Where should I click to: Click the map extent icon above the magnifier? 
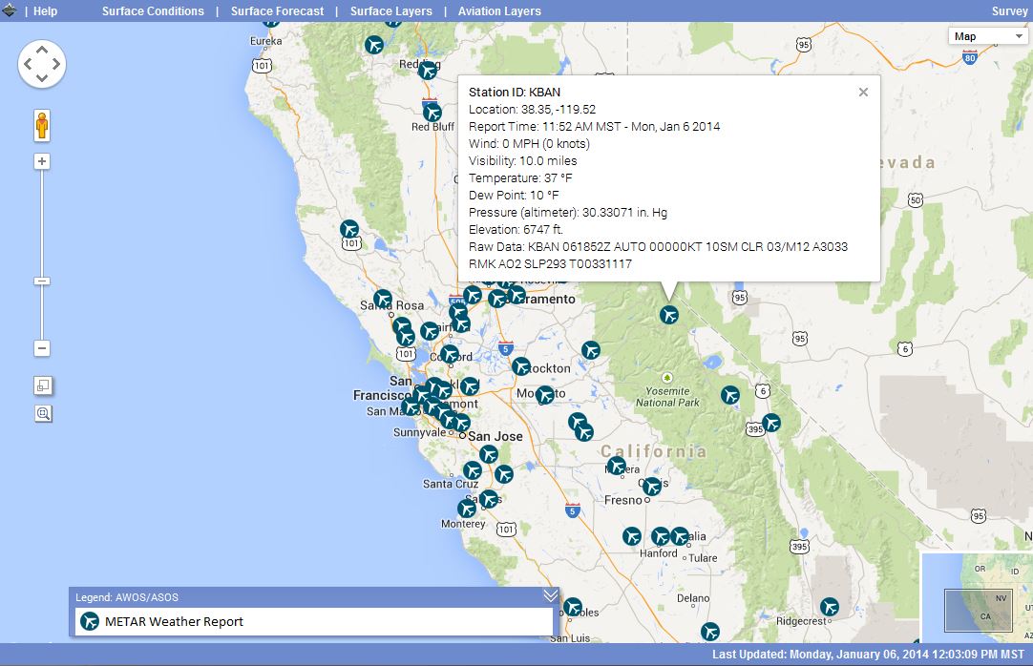click(43, 385)
